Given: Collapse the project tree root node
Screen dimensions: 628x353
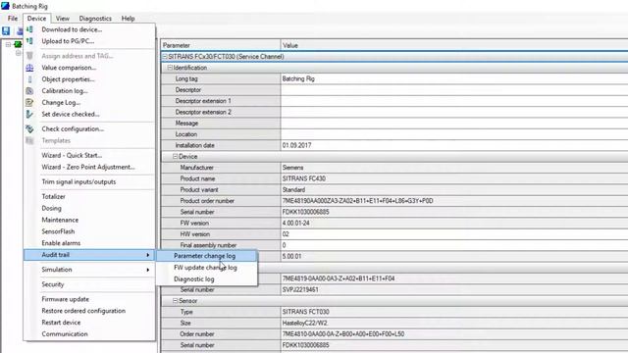Looking at the screenshot, I should pyautogui.click(x=8, y=44).
